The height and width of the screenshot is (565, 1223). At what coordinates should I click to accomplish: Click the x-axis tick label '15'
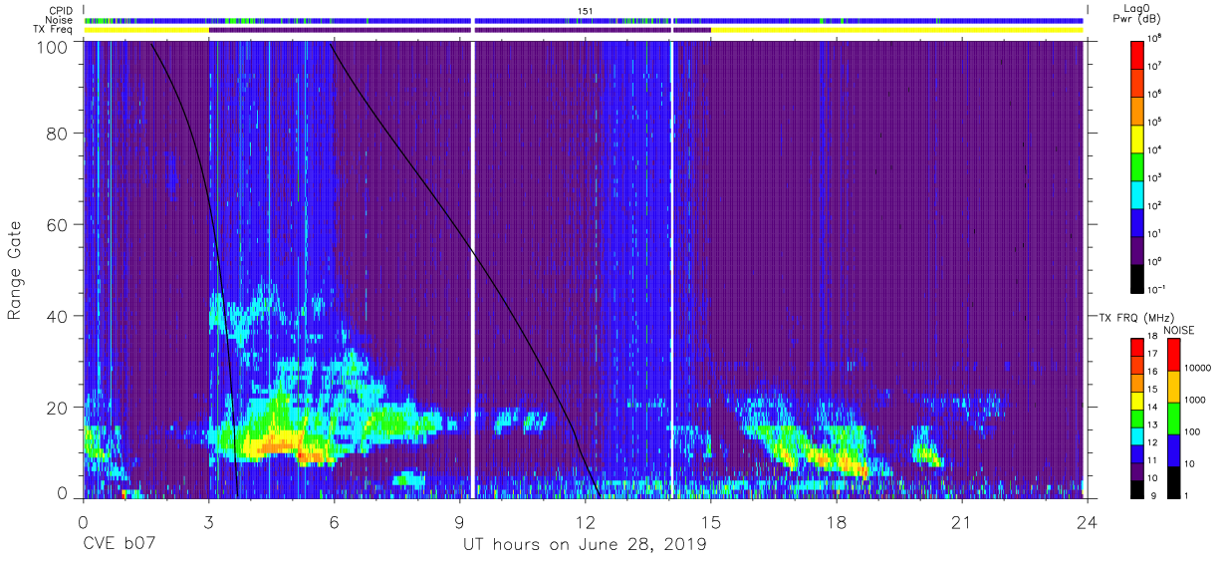pos(711,522)
